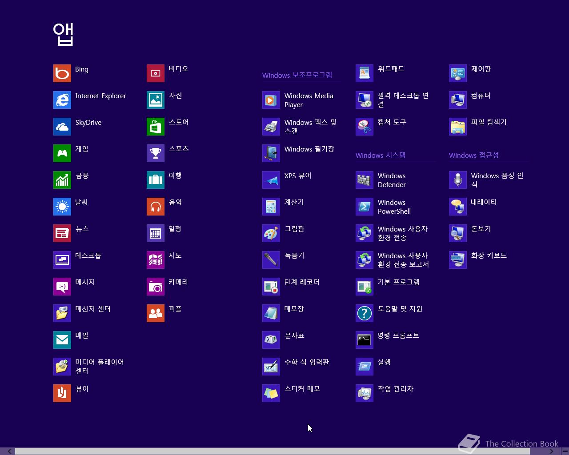Launch Windows Defender

pyautogui.click(x=381, y=180)
